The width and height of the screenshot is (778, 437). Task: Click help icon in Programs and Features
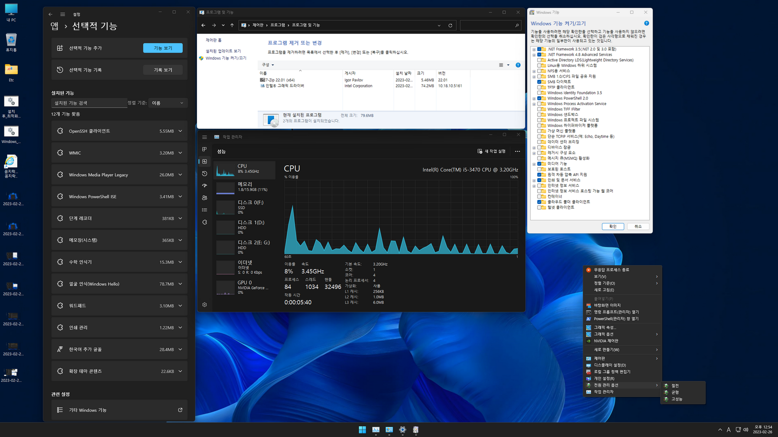tap(518, 65)
